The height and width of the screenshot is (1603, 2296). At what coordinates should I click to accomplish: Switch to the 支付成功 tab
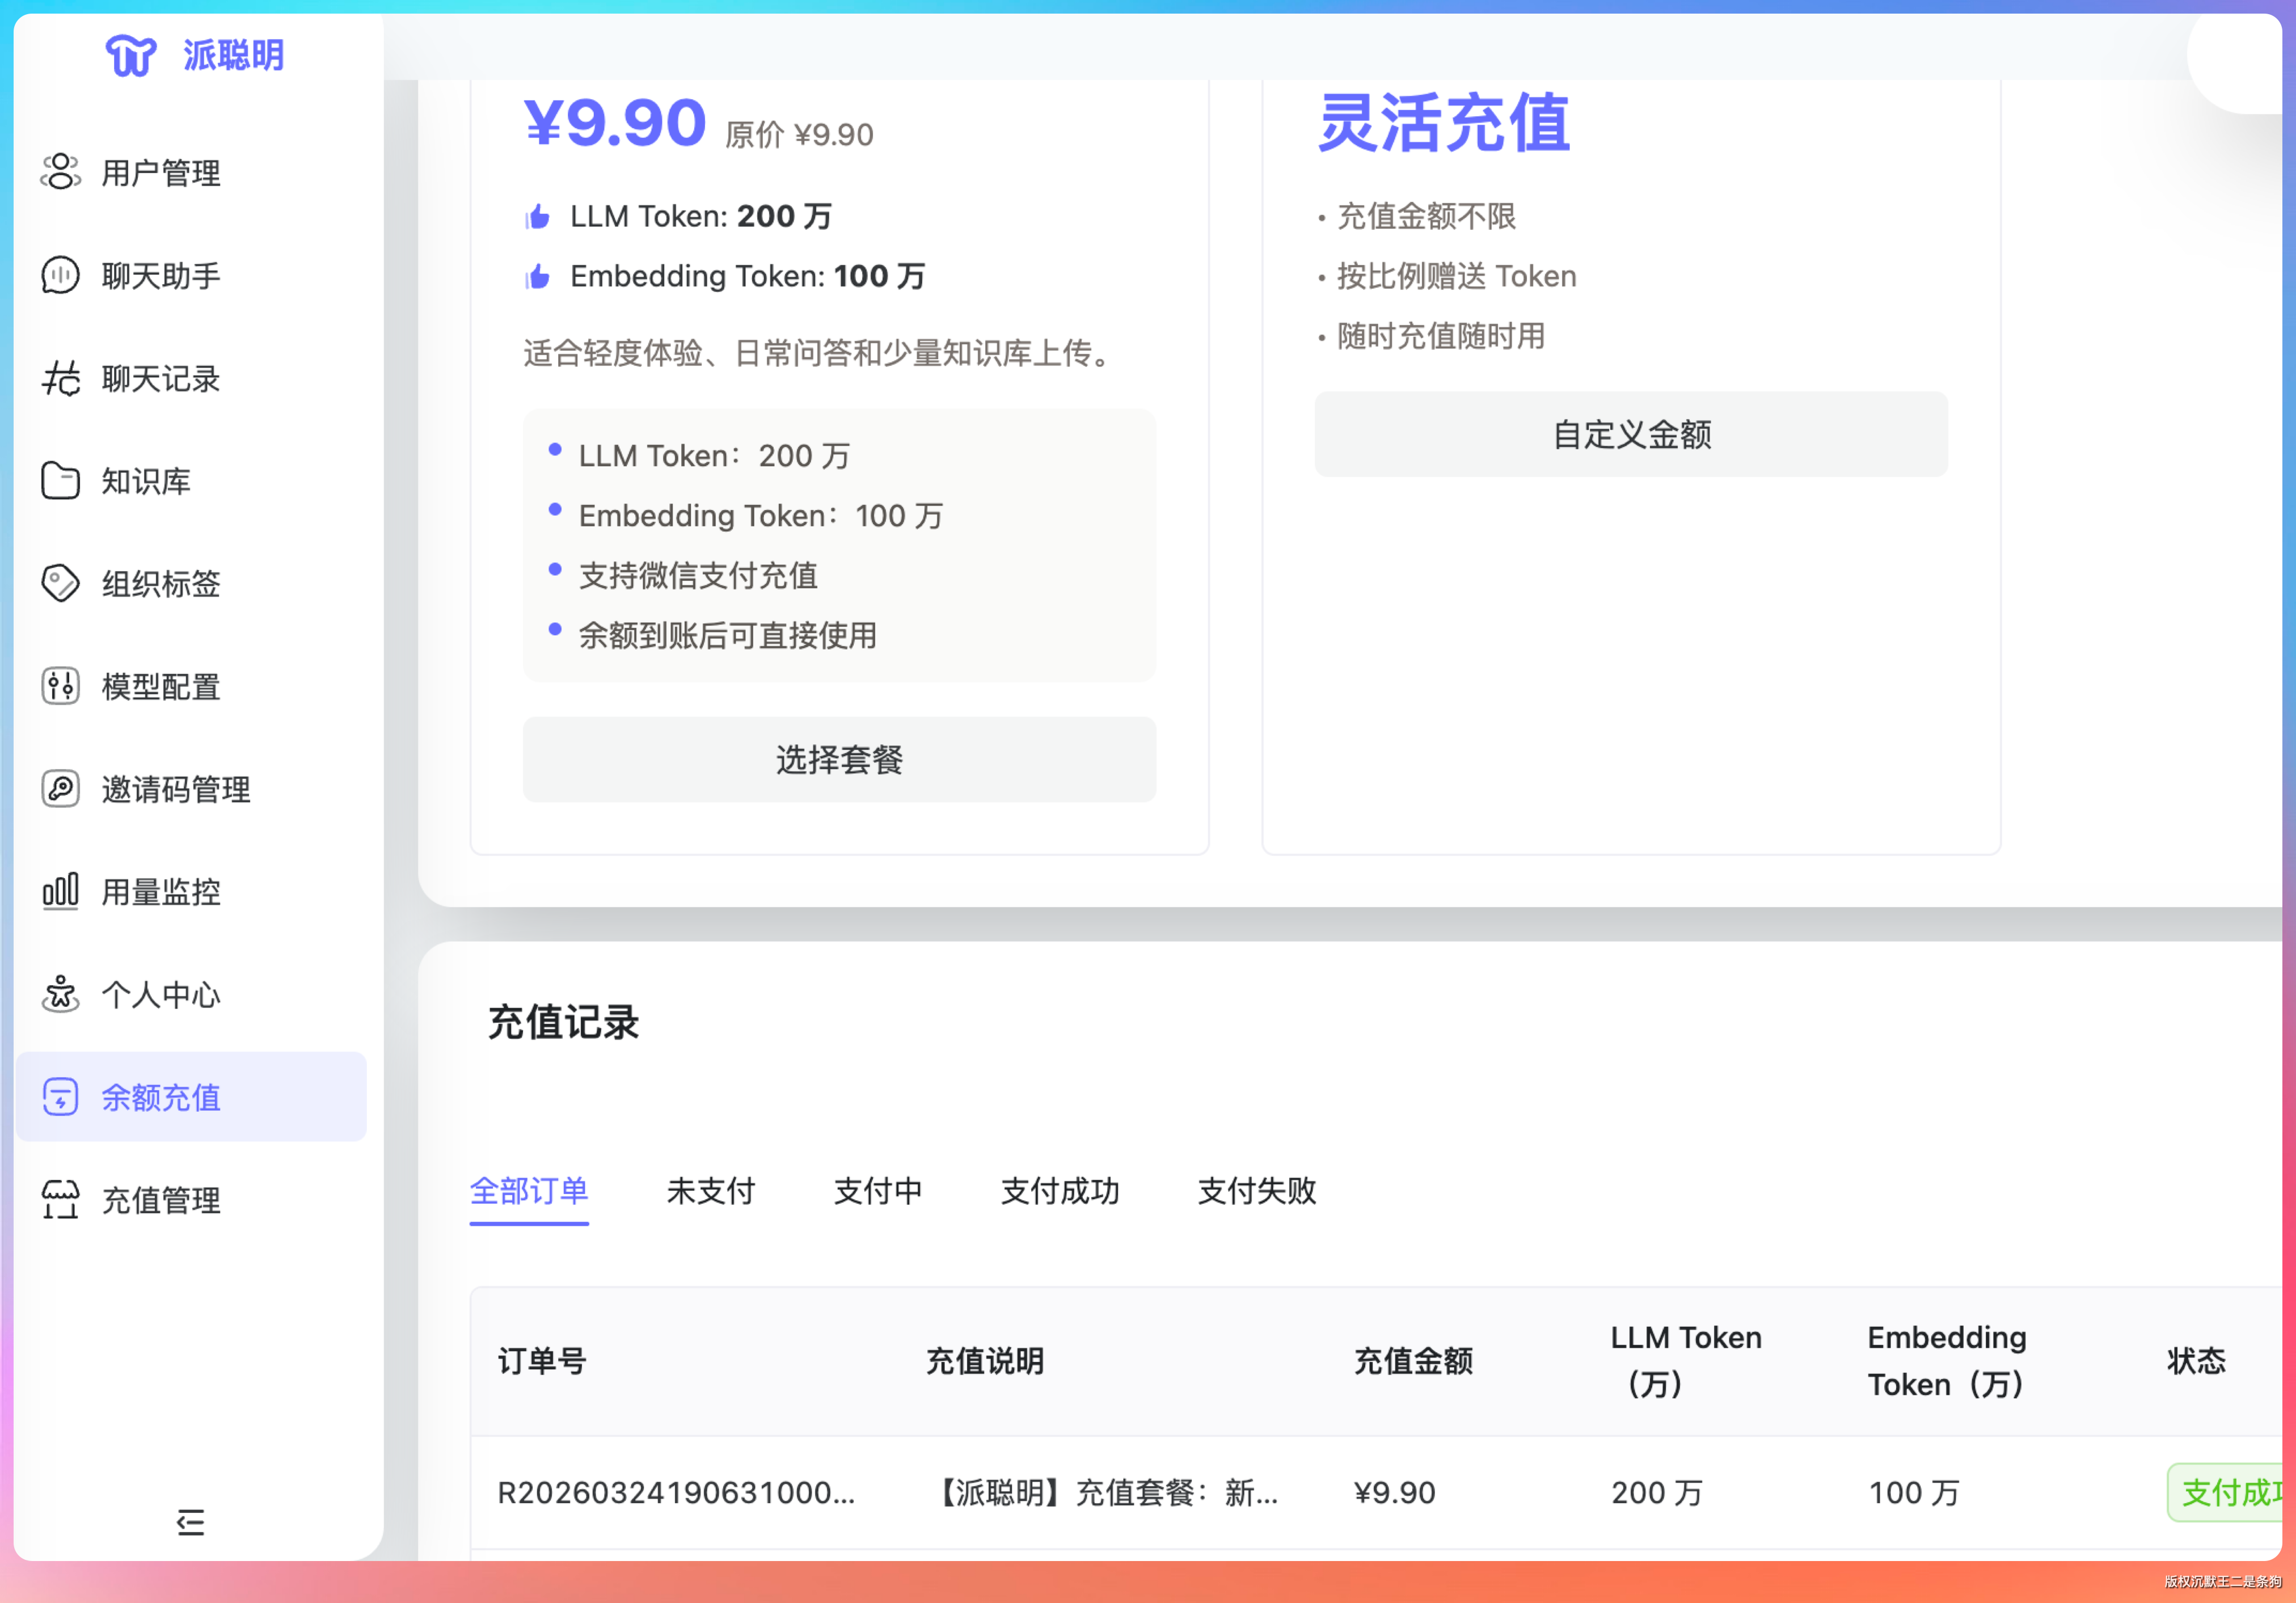pyautogui.click(x=1060, y=1191)
